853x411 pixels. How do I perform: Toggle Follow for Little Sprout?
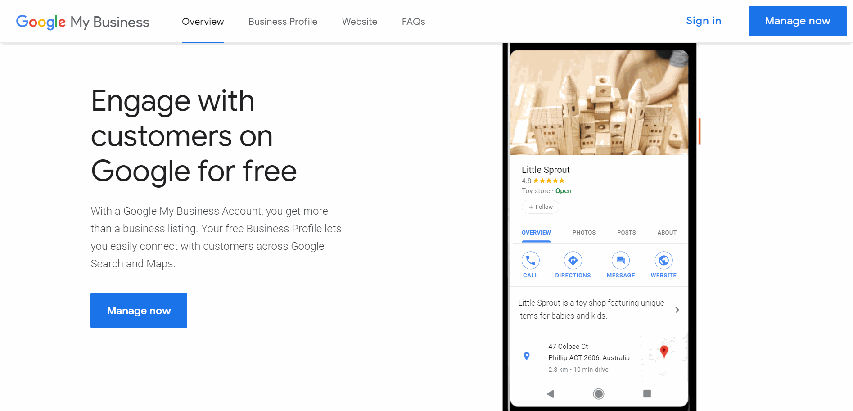tap(540, 207)
